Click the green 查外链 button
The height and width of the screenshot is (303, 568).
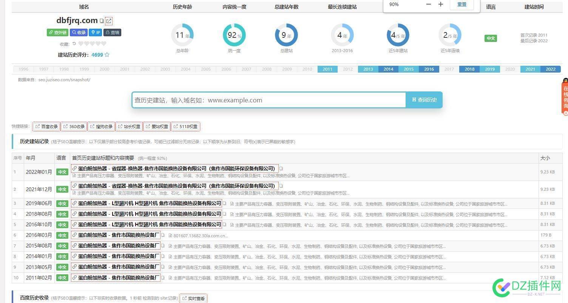pos(57,32)
